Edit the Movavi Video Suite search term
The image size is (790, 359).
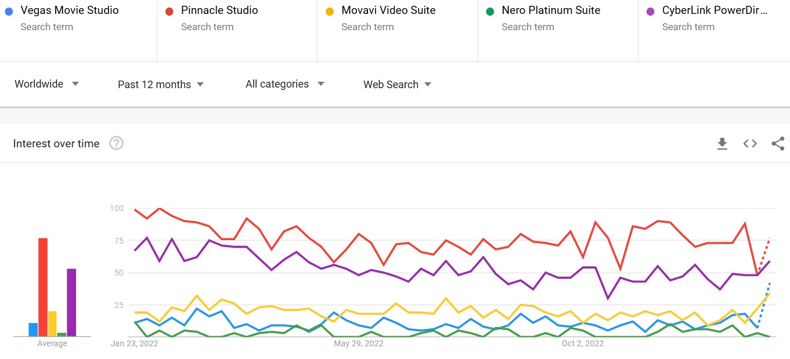click(388, 10)
